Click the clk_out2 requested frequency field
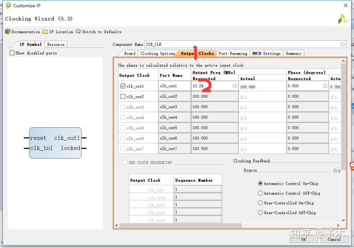The width and height of the screenshot is (354, 248). tap(215, 96)
